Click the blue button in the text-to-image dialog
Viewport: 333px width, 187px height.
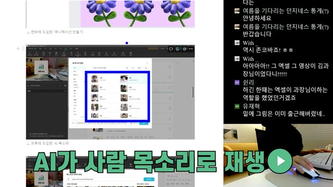pos(149,179)
